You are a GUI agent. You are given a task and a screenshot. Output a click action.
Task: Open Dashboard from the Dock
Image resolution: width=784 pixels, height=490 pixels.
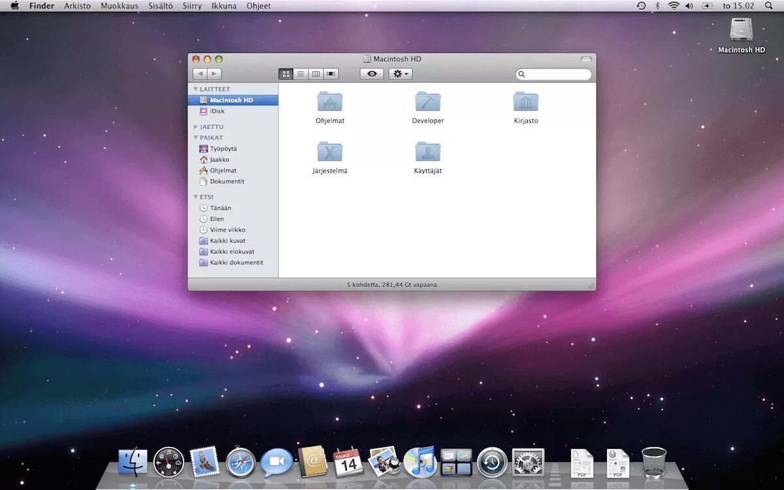coord(169,462)
